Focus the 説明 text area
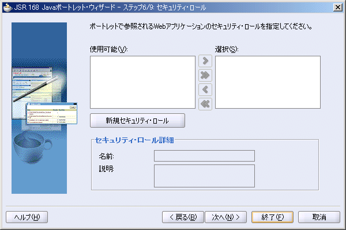346x230 pixels. [204, 176]
